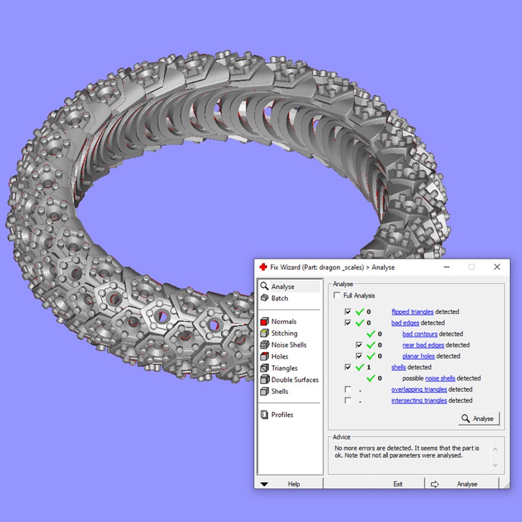Click the Profiles book icon

pos(264,415)
